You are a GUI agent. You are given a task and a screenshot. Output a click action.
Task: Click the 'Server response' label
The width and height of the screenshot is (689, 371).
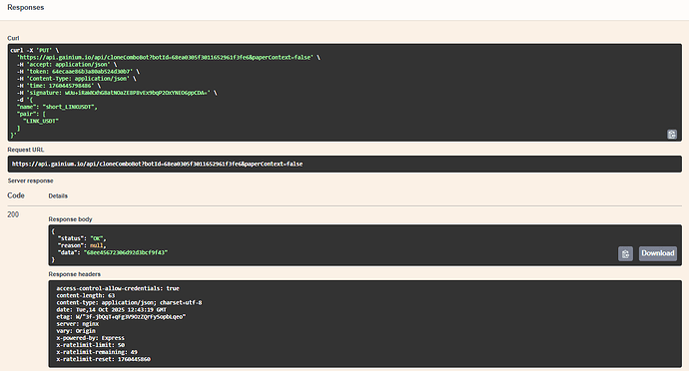pos(30,181)
